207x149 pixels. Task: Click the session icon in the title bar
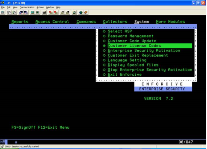pyautogui.click(x=2, y=3)
